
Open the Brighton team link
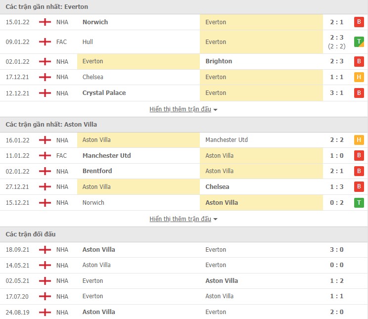click(x=219, y=61)
